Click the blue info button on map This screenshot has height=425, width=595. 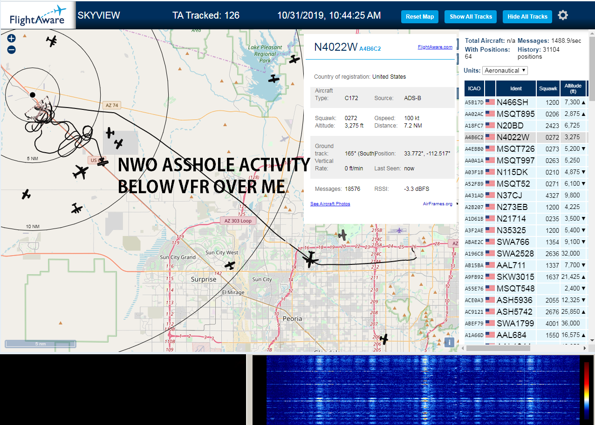(449, 342)
